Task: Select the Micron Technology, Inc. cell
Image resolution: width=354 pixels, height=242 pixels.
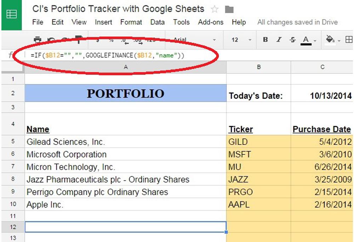Action: coord(126,167)
